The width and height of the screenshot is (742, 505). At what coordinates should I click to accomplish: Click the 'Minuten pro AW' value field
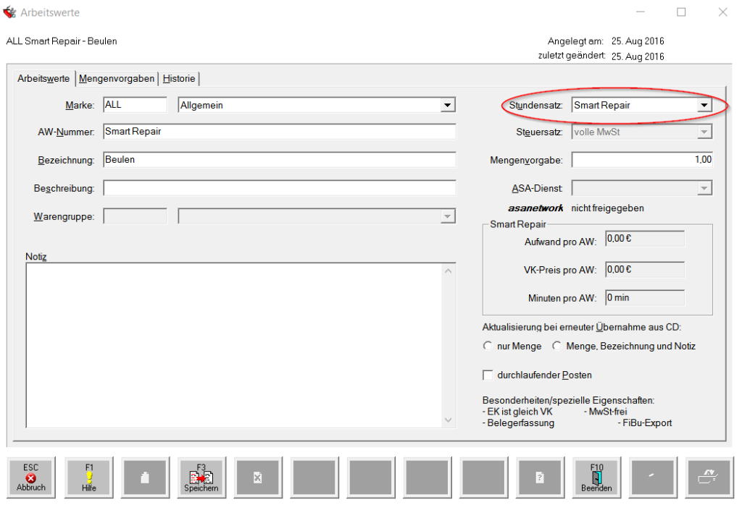(644, 297)
